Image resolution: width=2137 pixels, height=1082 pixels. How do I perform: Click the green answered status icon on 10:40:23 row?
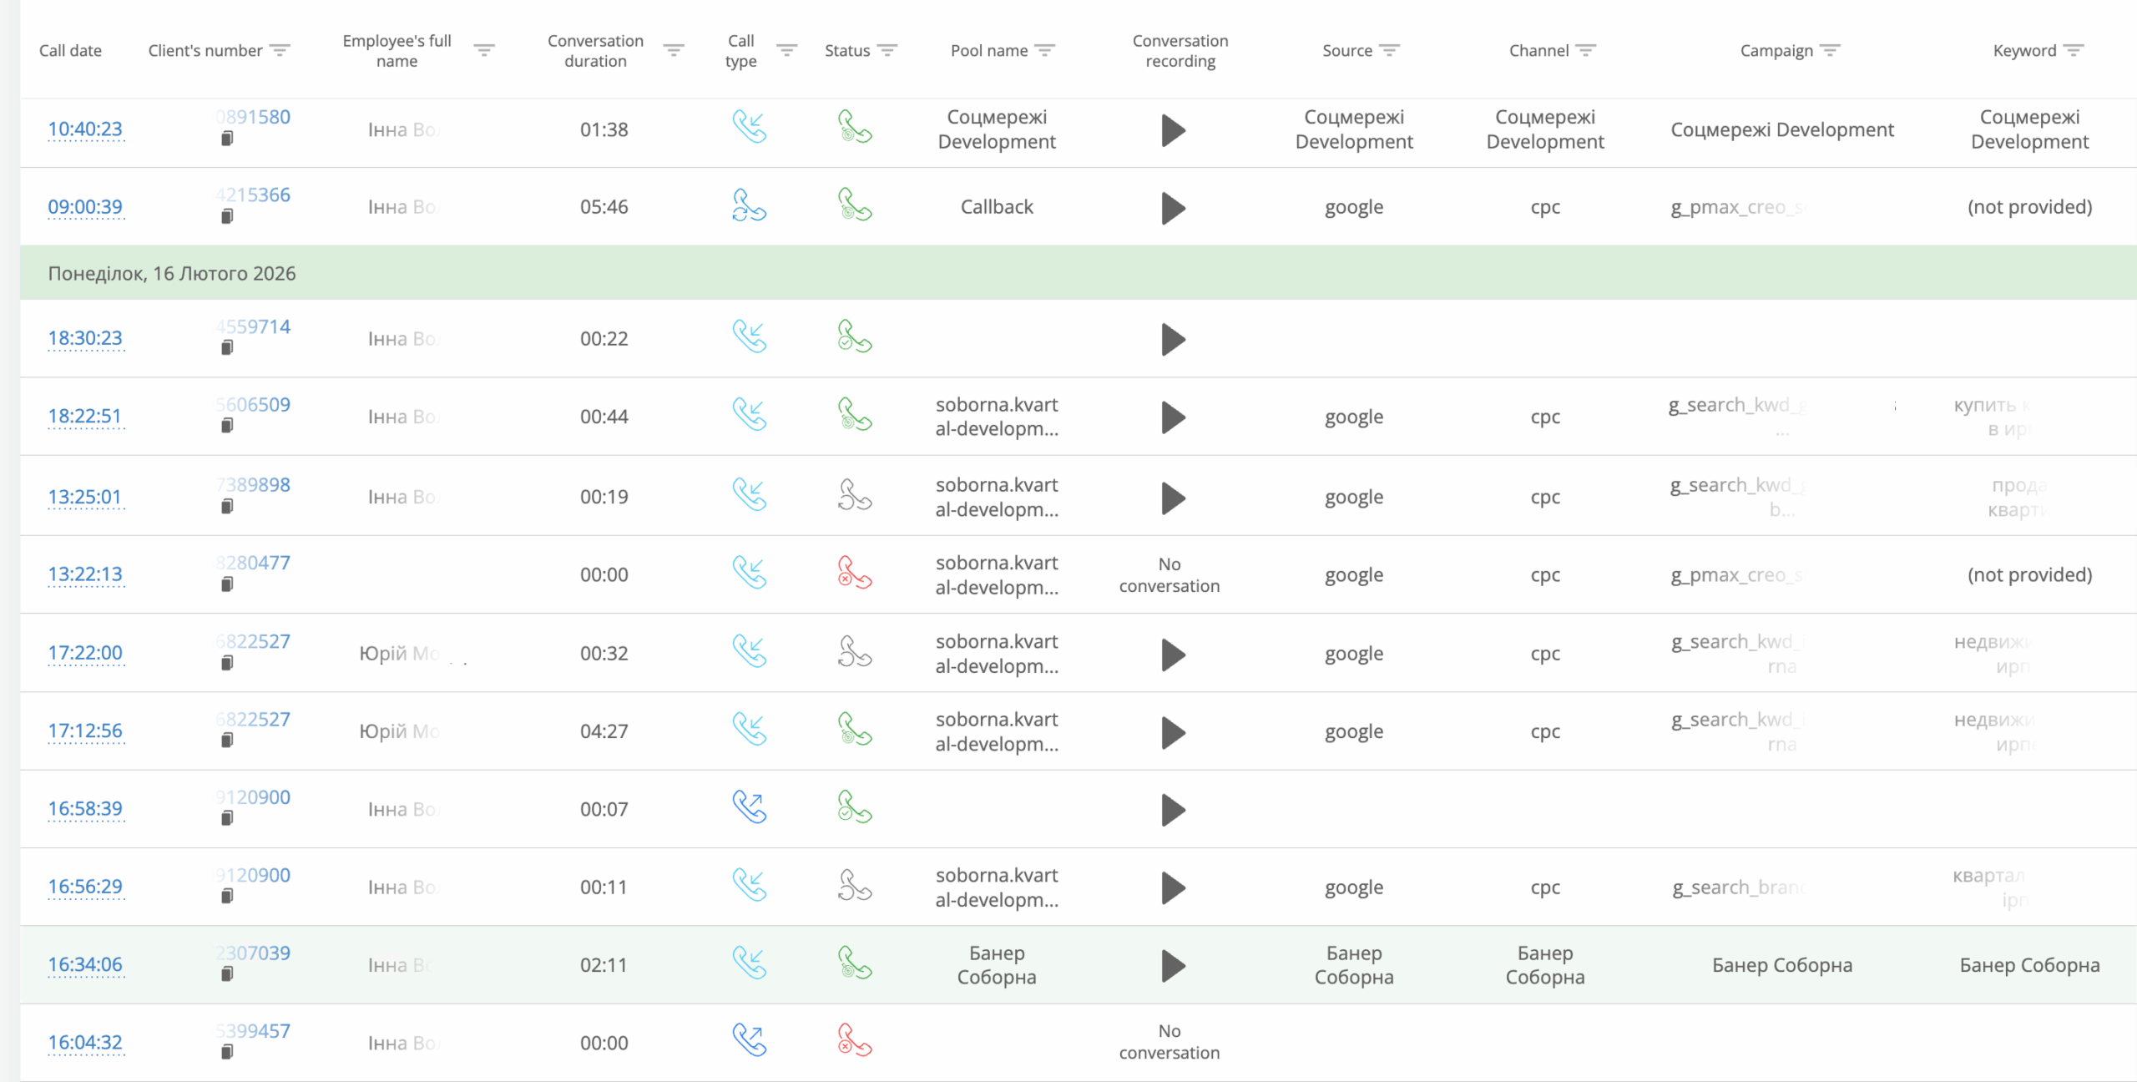pos(854,129)
